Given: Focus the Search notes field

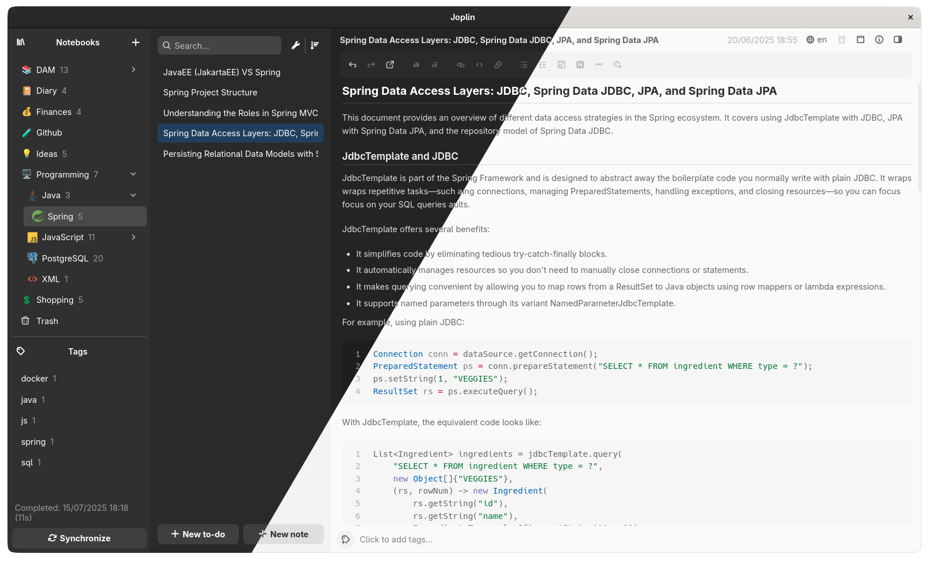Looking at the screenshot, I should 219,45.
